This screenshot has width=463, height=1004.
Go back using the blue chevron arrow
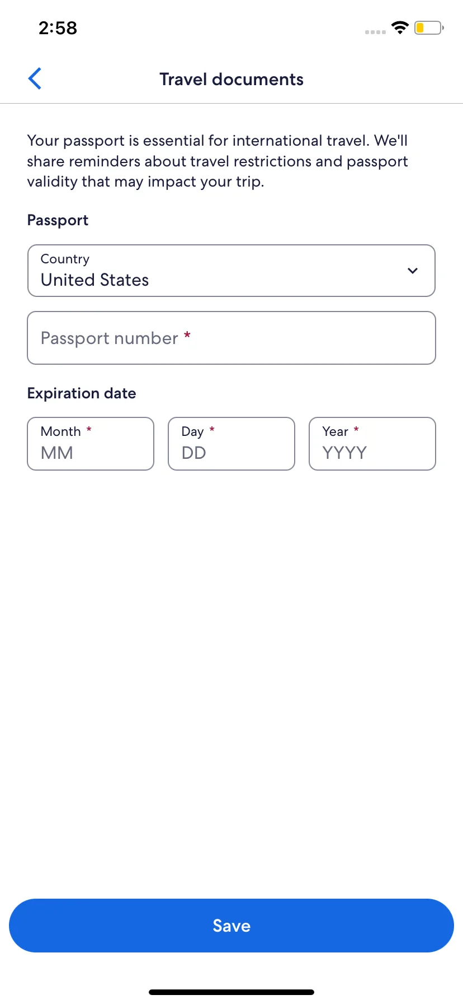click(x=35, y=78)
